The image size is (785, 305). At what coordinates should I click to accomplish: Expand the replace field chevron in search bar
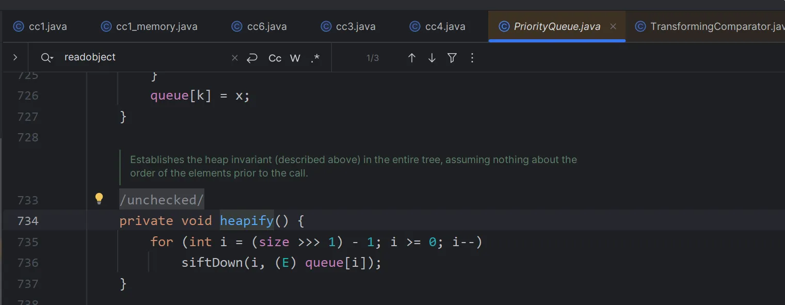[x=15, y=58]
